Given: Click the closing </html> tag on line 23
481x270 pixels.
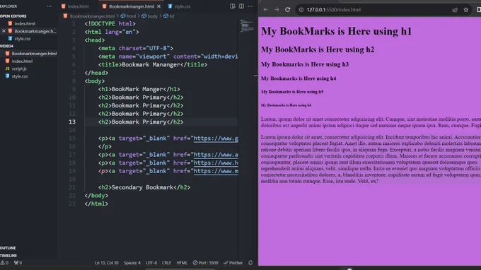Looking at the screenshot, I should [x=96, y=204].
